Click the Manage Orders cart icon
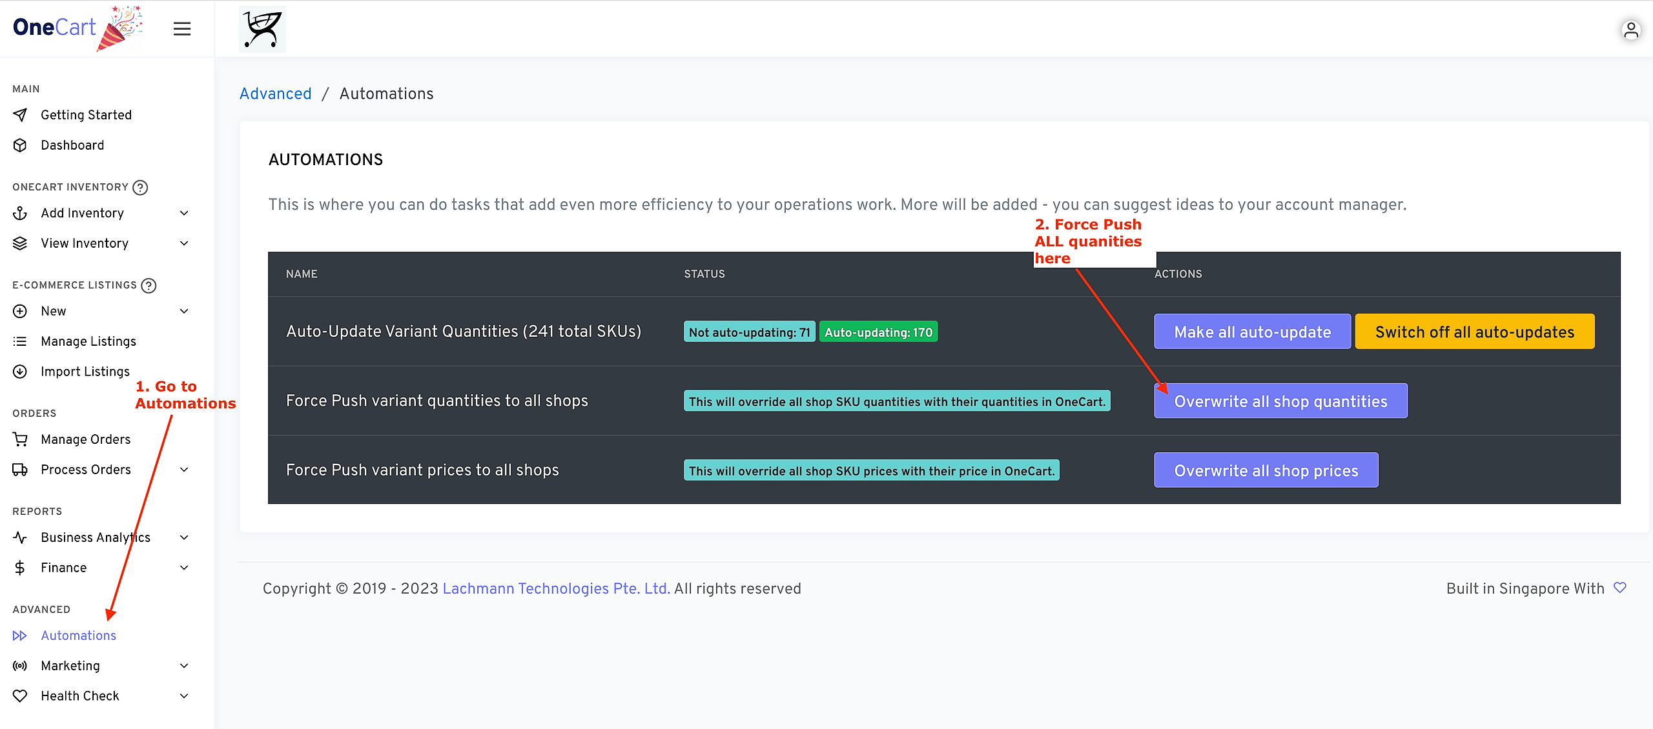 20,439
